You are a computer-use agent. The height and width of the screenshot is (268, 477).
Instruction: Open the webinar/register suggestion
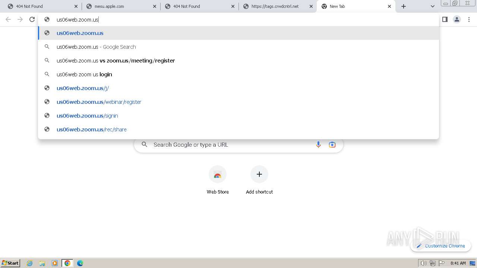click(238, 102)
